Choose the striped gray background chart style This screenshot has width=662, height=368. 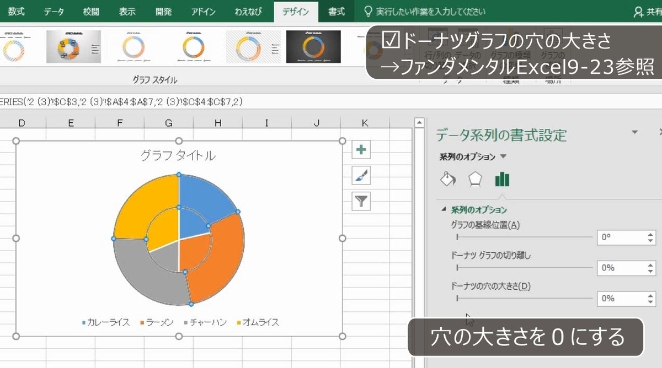253,47
